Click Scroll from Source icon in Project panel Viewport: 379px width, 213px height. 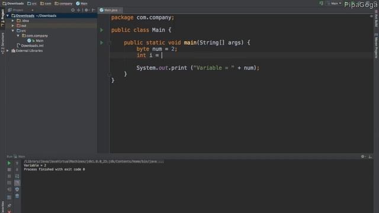click(x=73, y=10)
